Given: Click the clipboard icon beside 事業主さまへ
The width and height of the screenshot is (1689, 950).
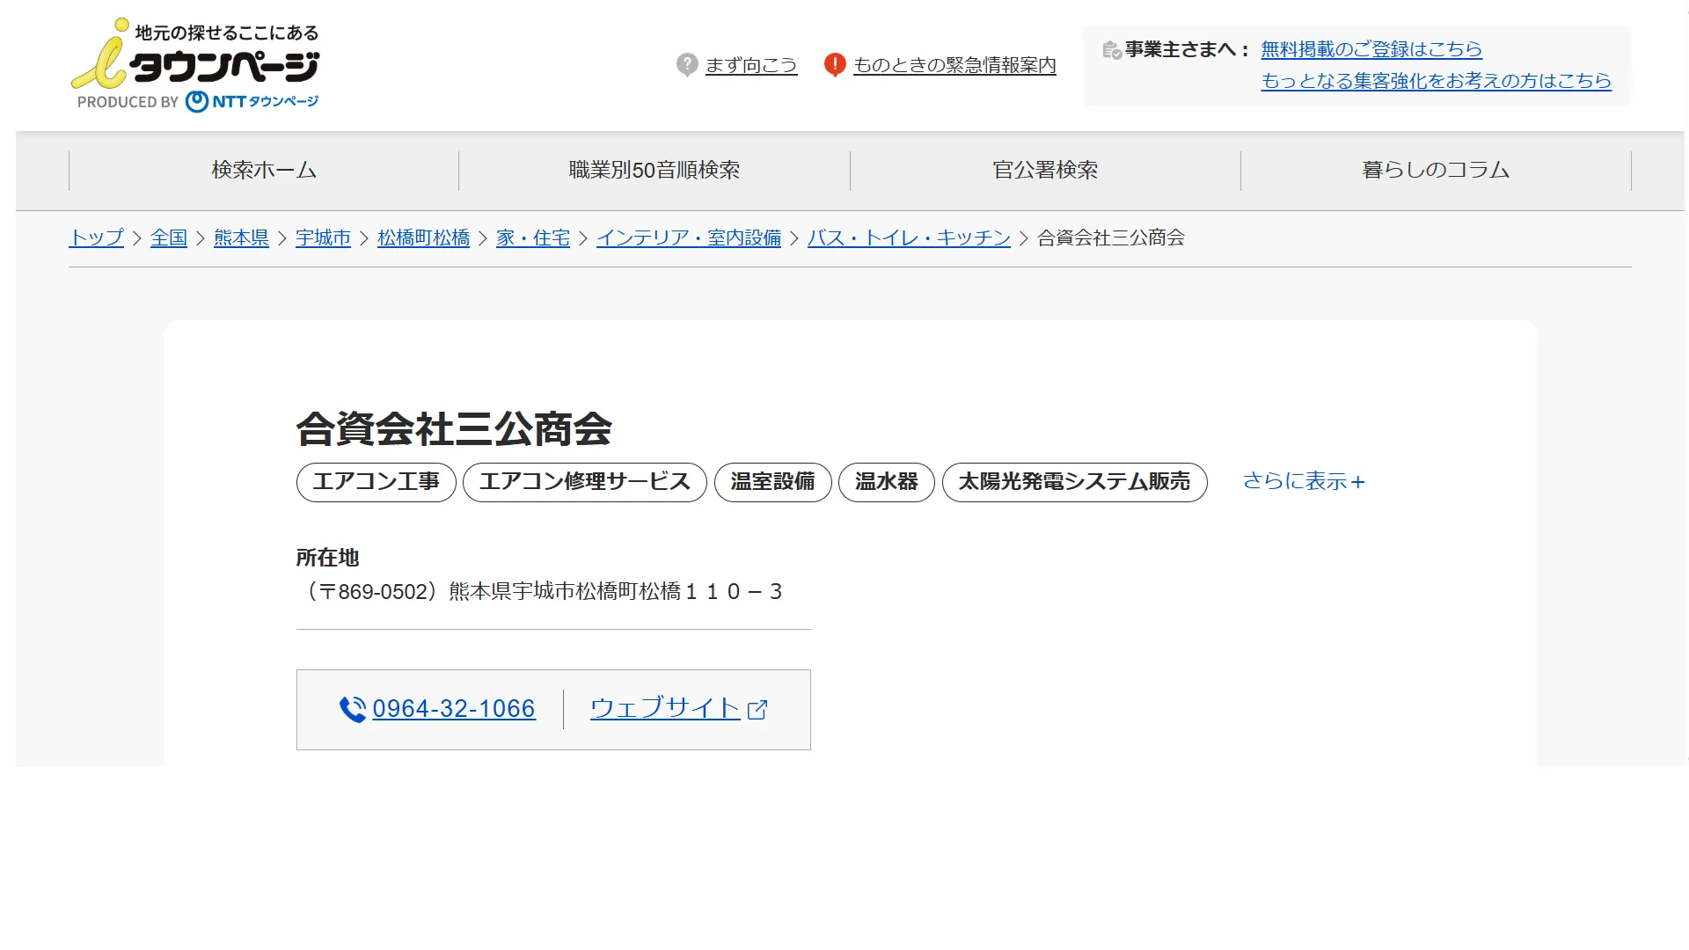Looking at the screenshot, I should [x=1111, y=50].
